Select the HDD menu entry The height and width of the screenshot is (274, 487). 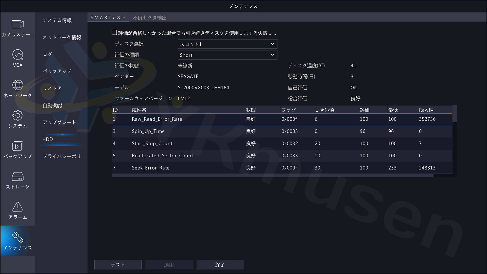(47, 139)
